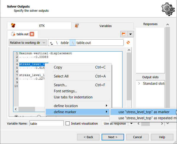The width and height of the screenshot is (177, 144).
Task: Use "stress_level_top" as marker
Action: [144, 112]
